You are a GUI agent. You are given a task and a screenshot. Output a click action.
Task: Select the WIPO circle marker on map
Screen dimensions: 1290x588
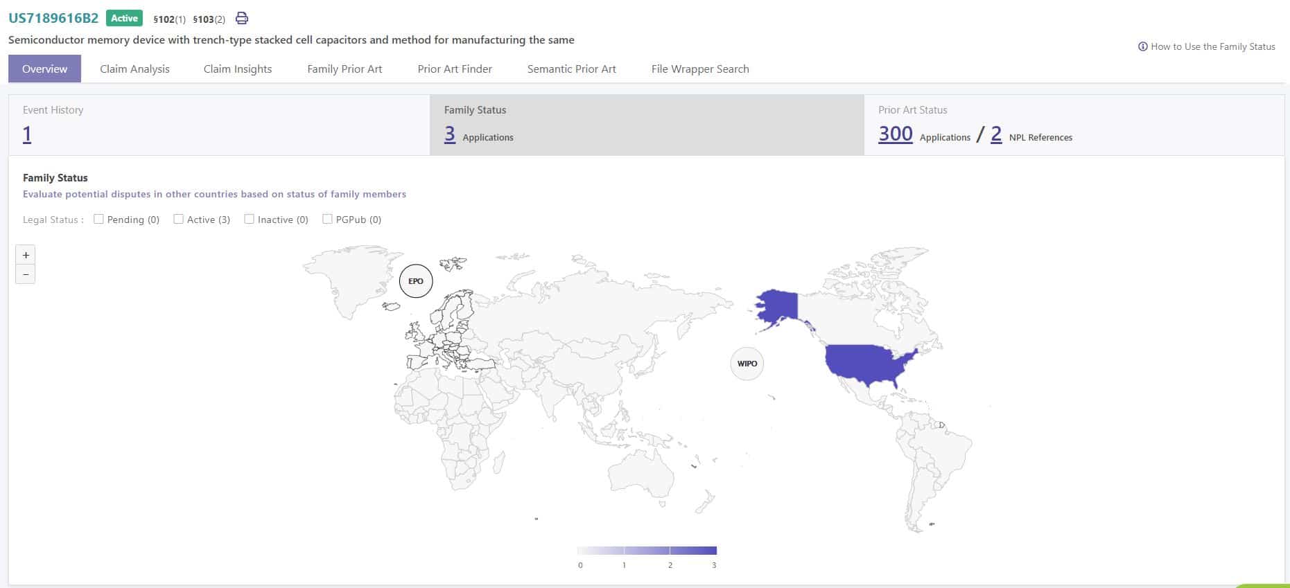point(747,364)
